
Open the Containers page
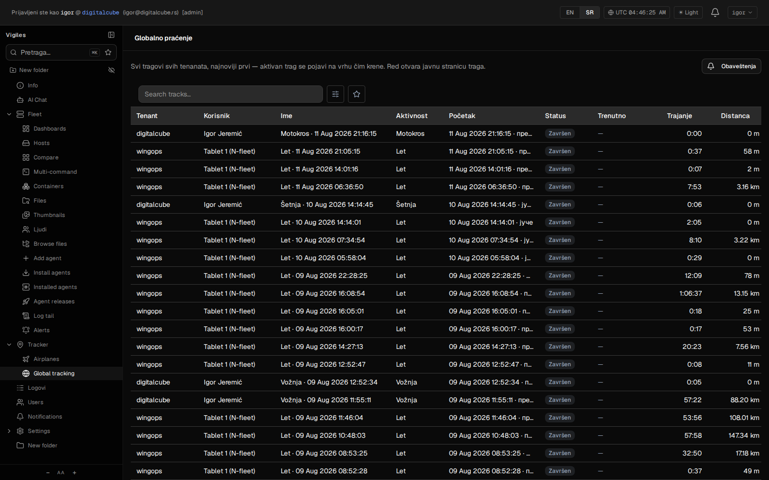click(x=48, y=186)
